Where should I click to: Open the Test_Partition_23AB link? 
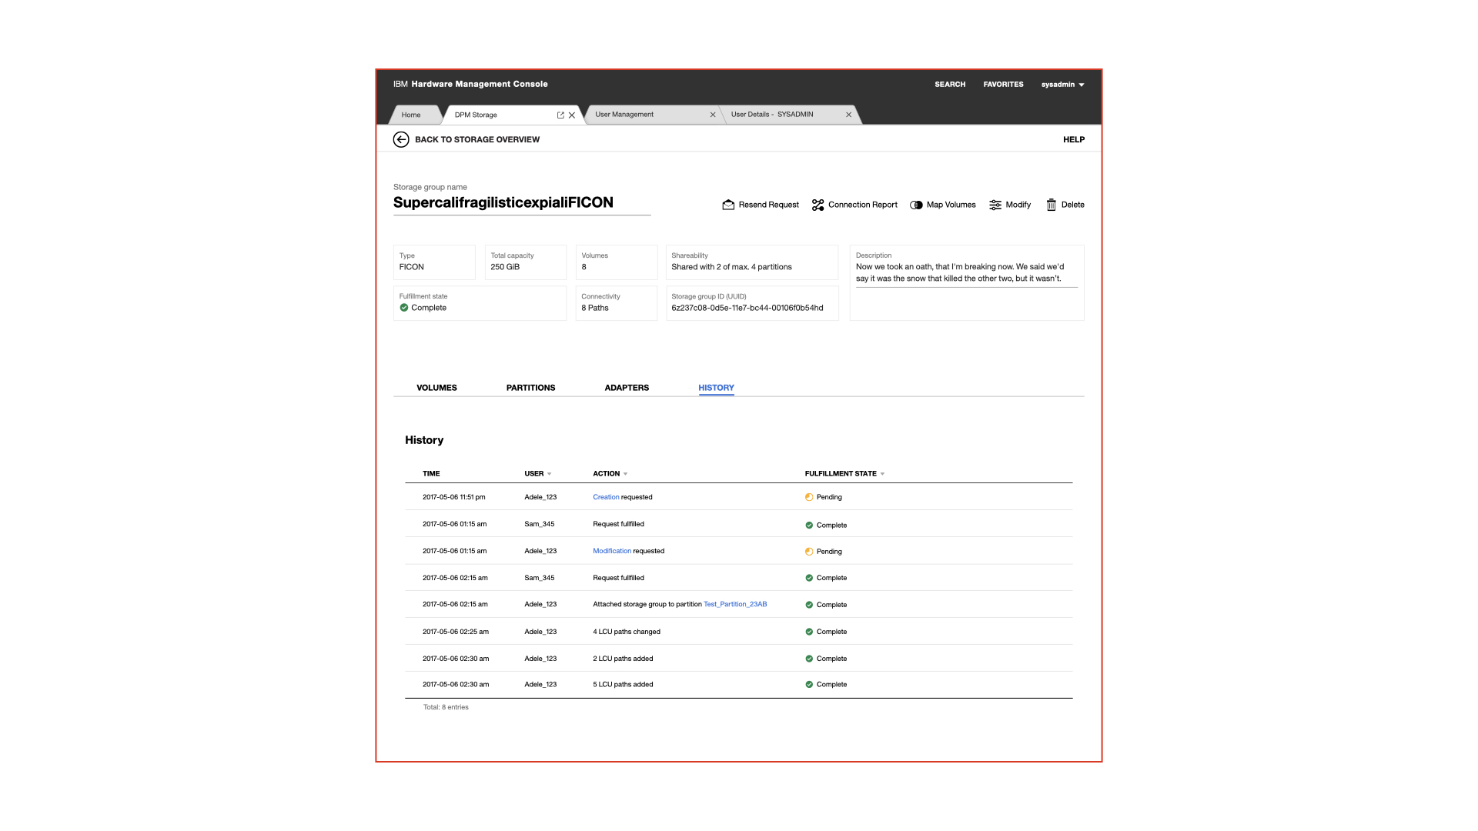[x=735, y=604]
